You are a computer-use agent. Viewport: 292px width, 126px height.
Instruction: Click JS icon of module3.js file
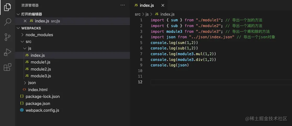pos(27,76)
